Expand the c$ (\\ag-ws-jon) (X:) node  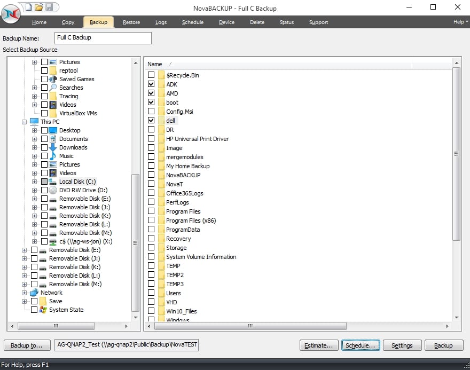[x=35, y=241]
